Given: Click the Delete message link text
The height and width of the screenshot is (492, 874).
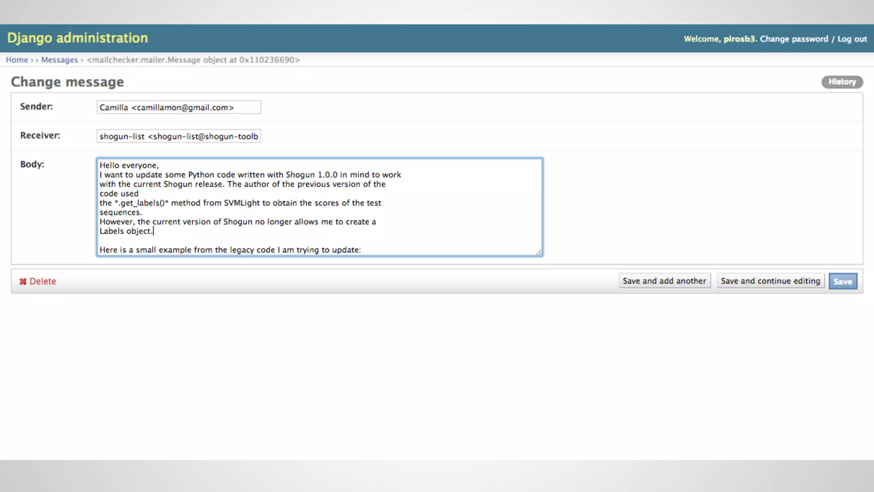Looking at the screenshot, I should click(43, 281).
